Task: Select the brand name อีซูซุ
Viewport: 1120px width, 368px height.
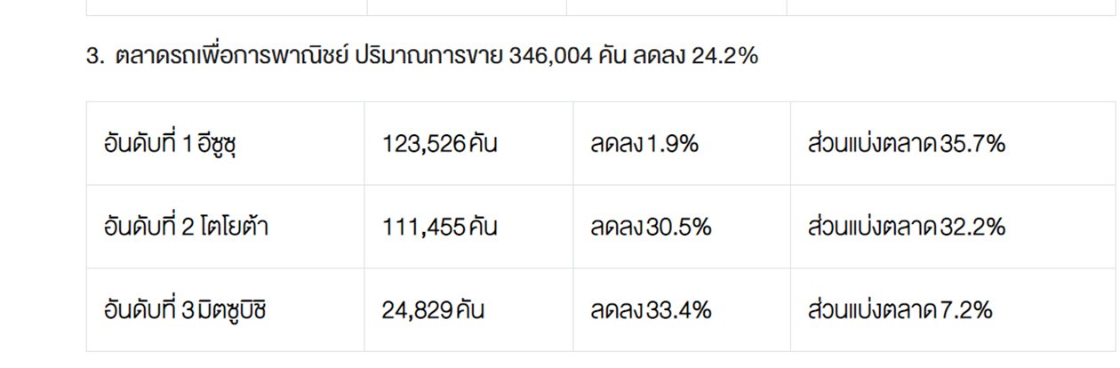Action: pyautogui.click(x=219, y=144)
